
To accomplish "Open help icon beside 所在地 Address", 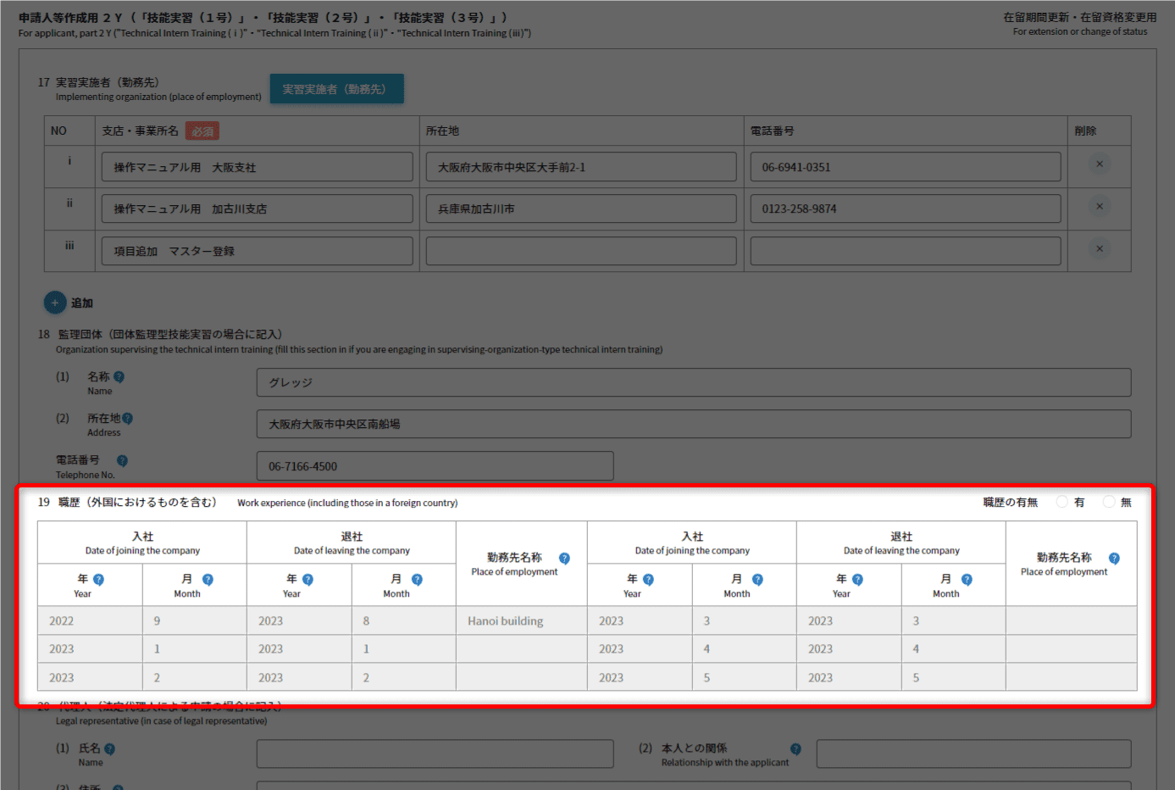I will [127, 419].
